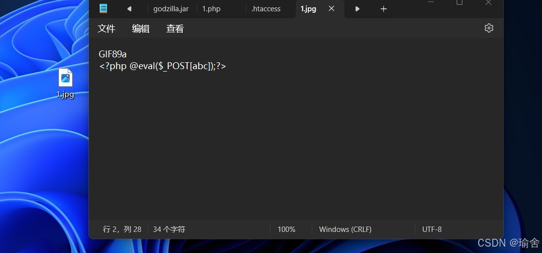
Task: Click 34 个字符 count in status bar
Action: click(x=169, y=229)
